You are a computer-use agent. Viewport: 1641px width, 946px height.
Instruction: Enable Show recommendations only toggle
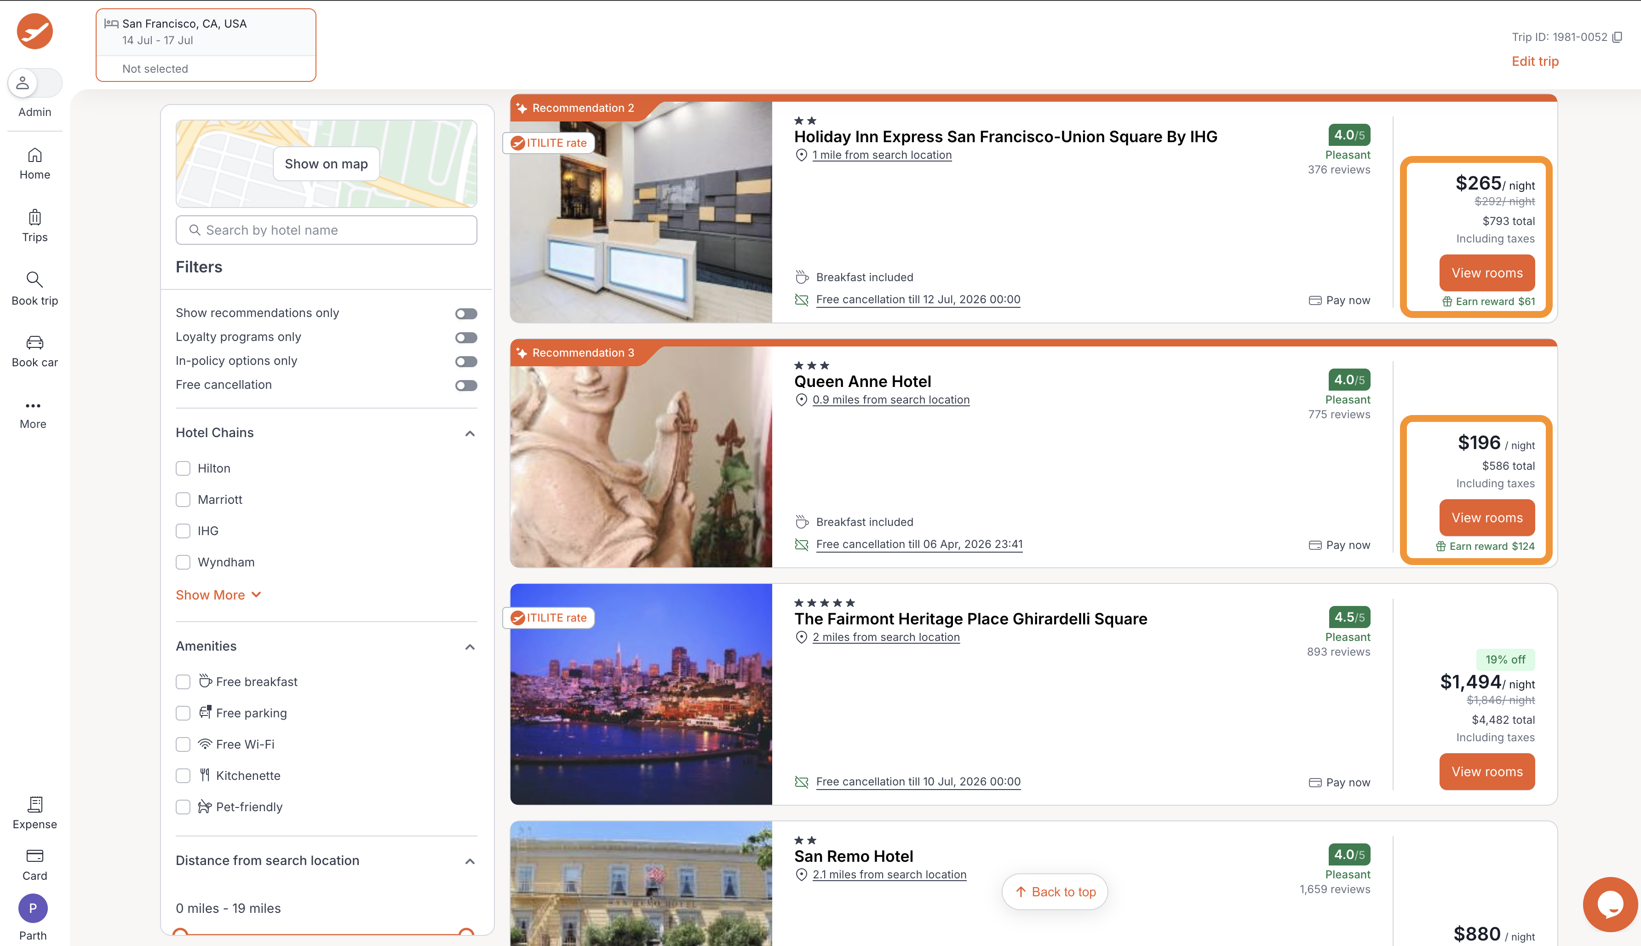coord(465,314)
